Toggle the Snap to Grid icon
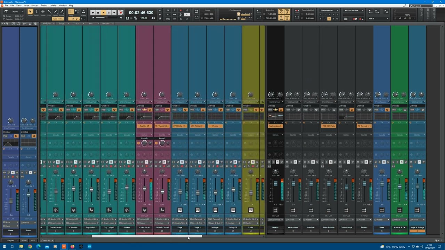Screen dimensions: 445x250 point(71,12)
